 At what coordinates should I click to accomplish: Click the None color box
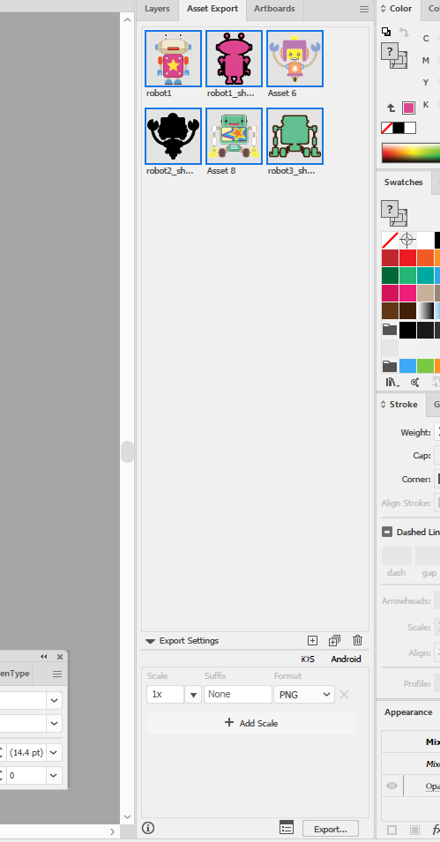coord(386,128)
